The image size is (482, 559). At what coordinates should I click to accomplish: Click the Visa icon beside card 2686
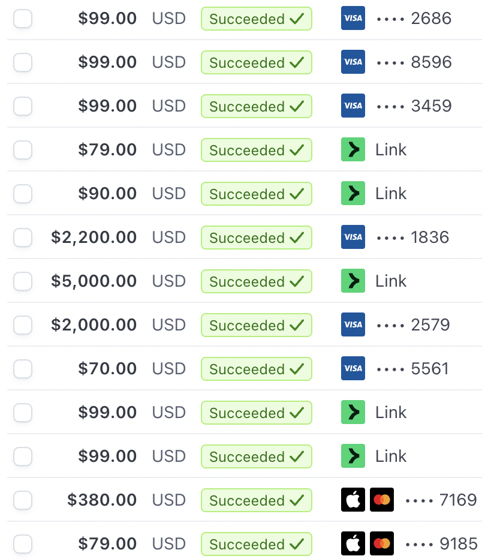pos(353,19)
